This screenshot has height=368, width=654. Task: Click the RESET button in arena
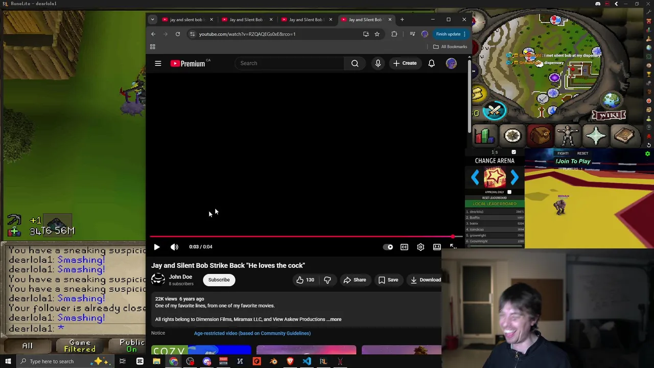click(582, 153)
